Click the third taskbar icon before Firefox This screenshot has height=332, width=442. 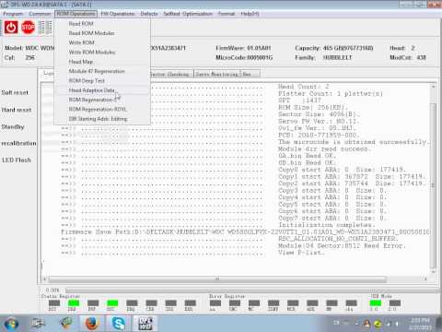65,324
